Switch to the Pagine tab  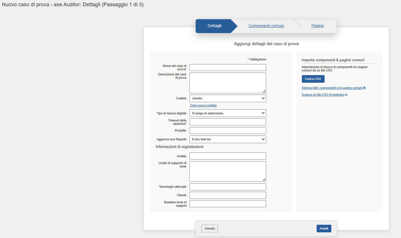click(x=317, y=26)
